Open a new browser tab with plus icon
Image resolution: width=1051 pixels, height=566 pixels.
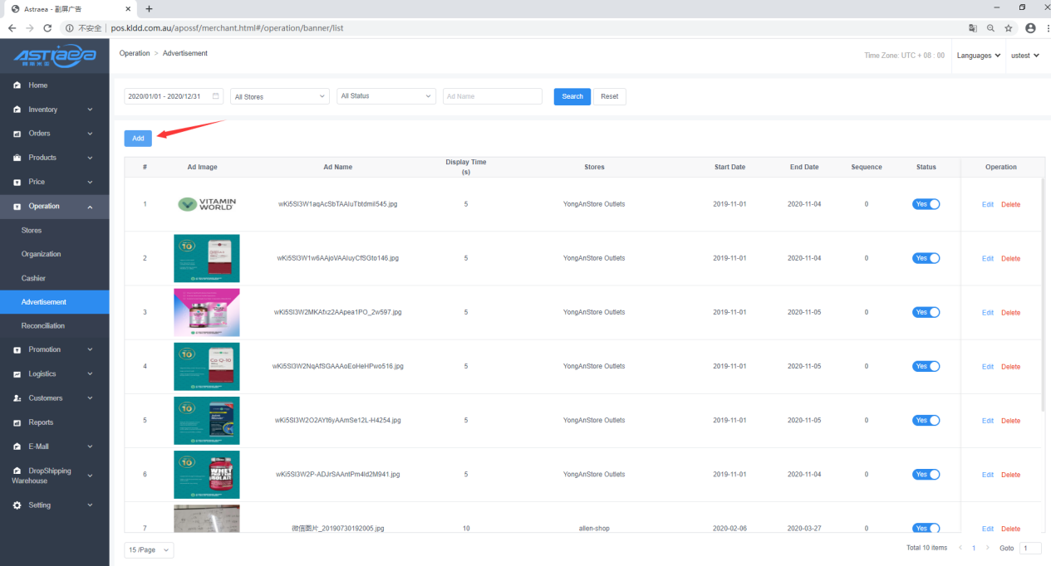[150, 8]
